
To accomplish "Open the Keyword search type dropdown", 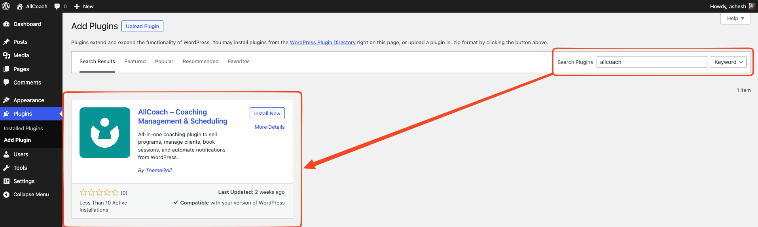I will point(728,62).
